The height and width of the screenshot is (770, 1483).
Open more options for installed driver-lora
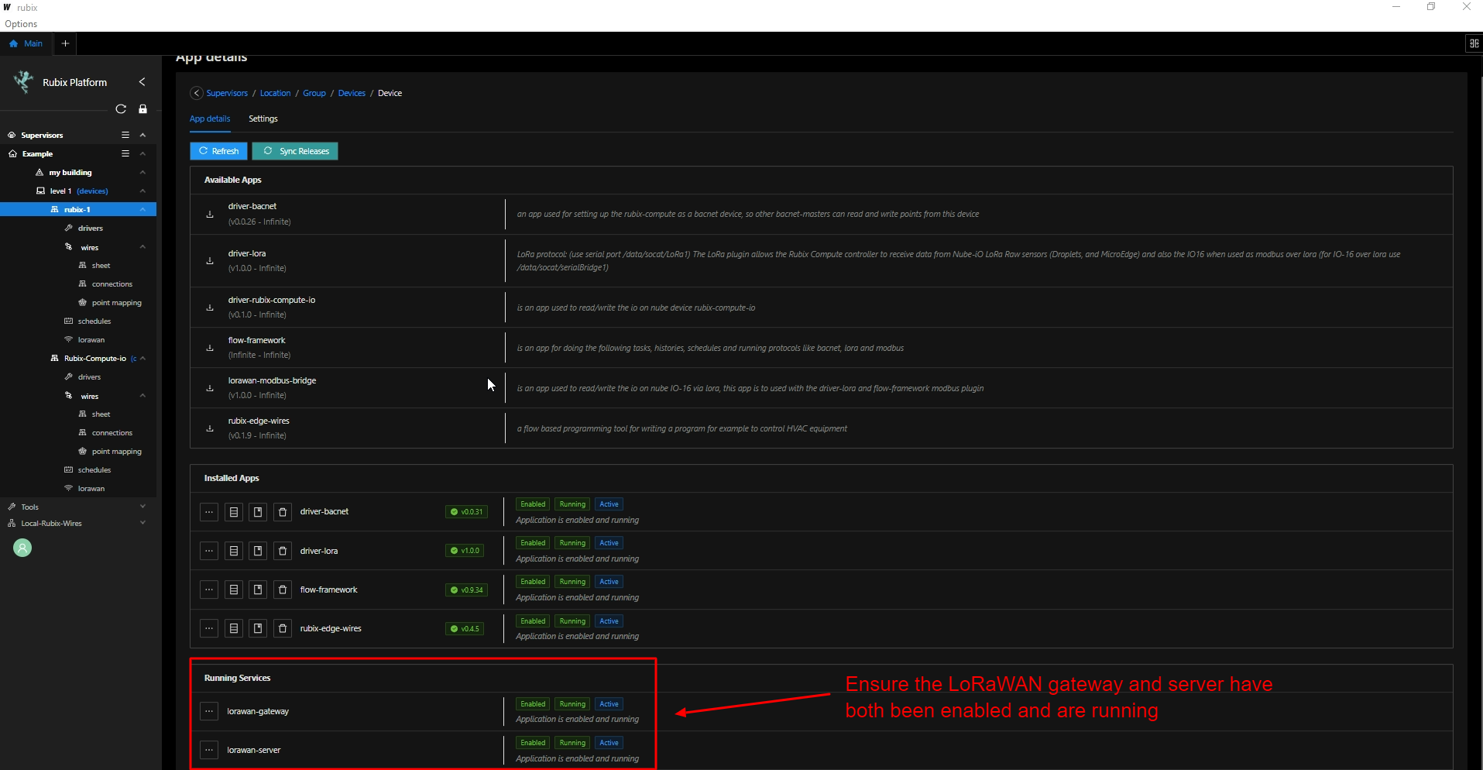(x=209, y=551)
